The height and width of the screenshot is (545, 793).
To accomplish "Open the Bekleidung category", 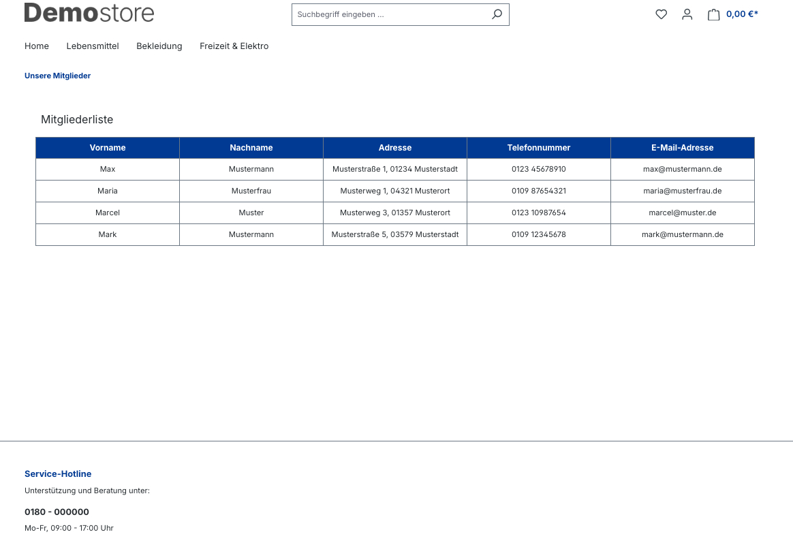I will tap(159, 46).
